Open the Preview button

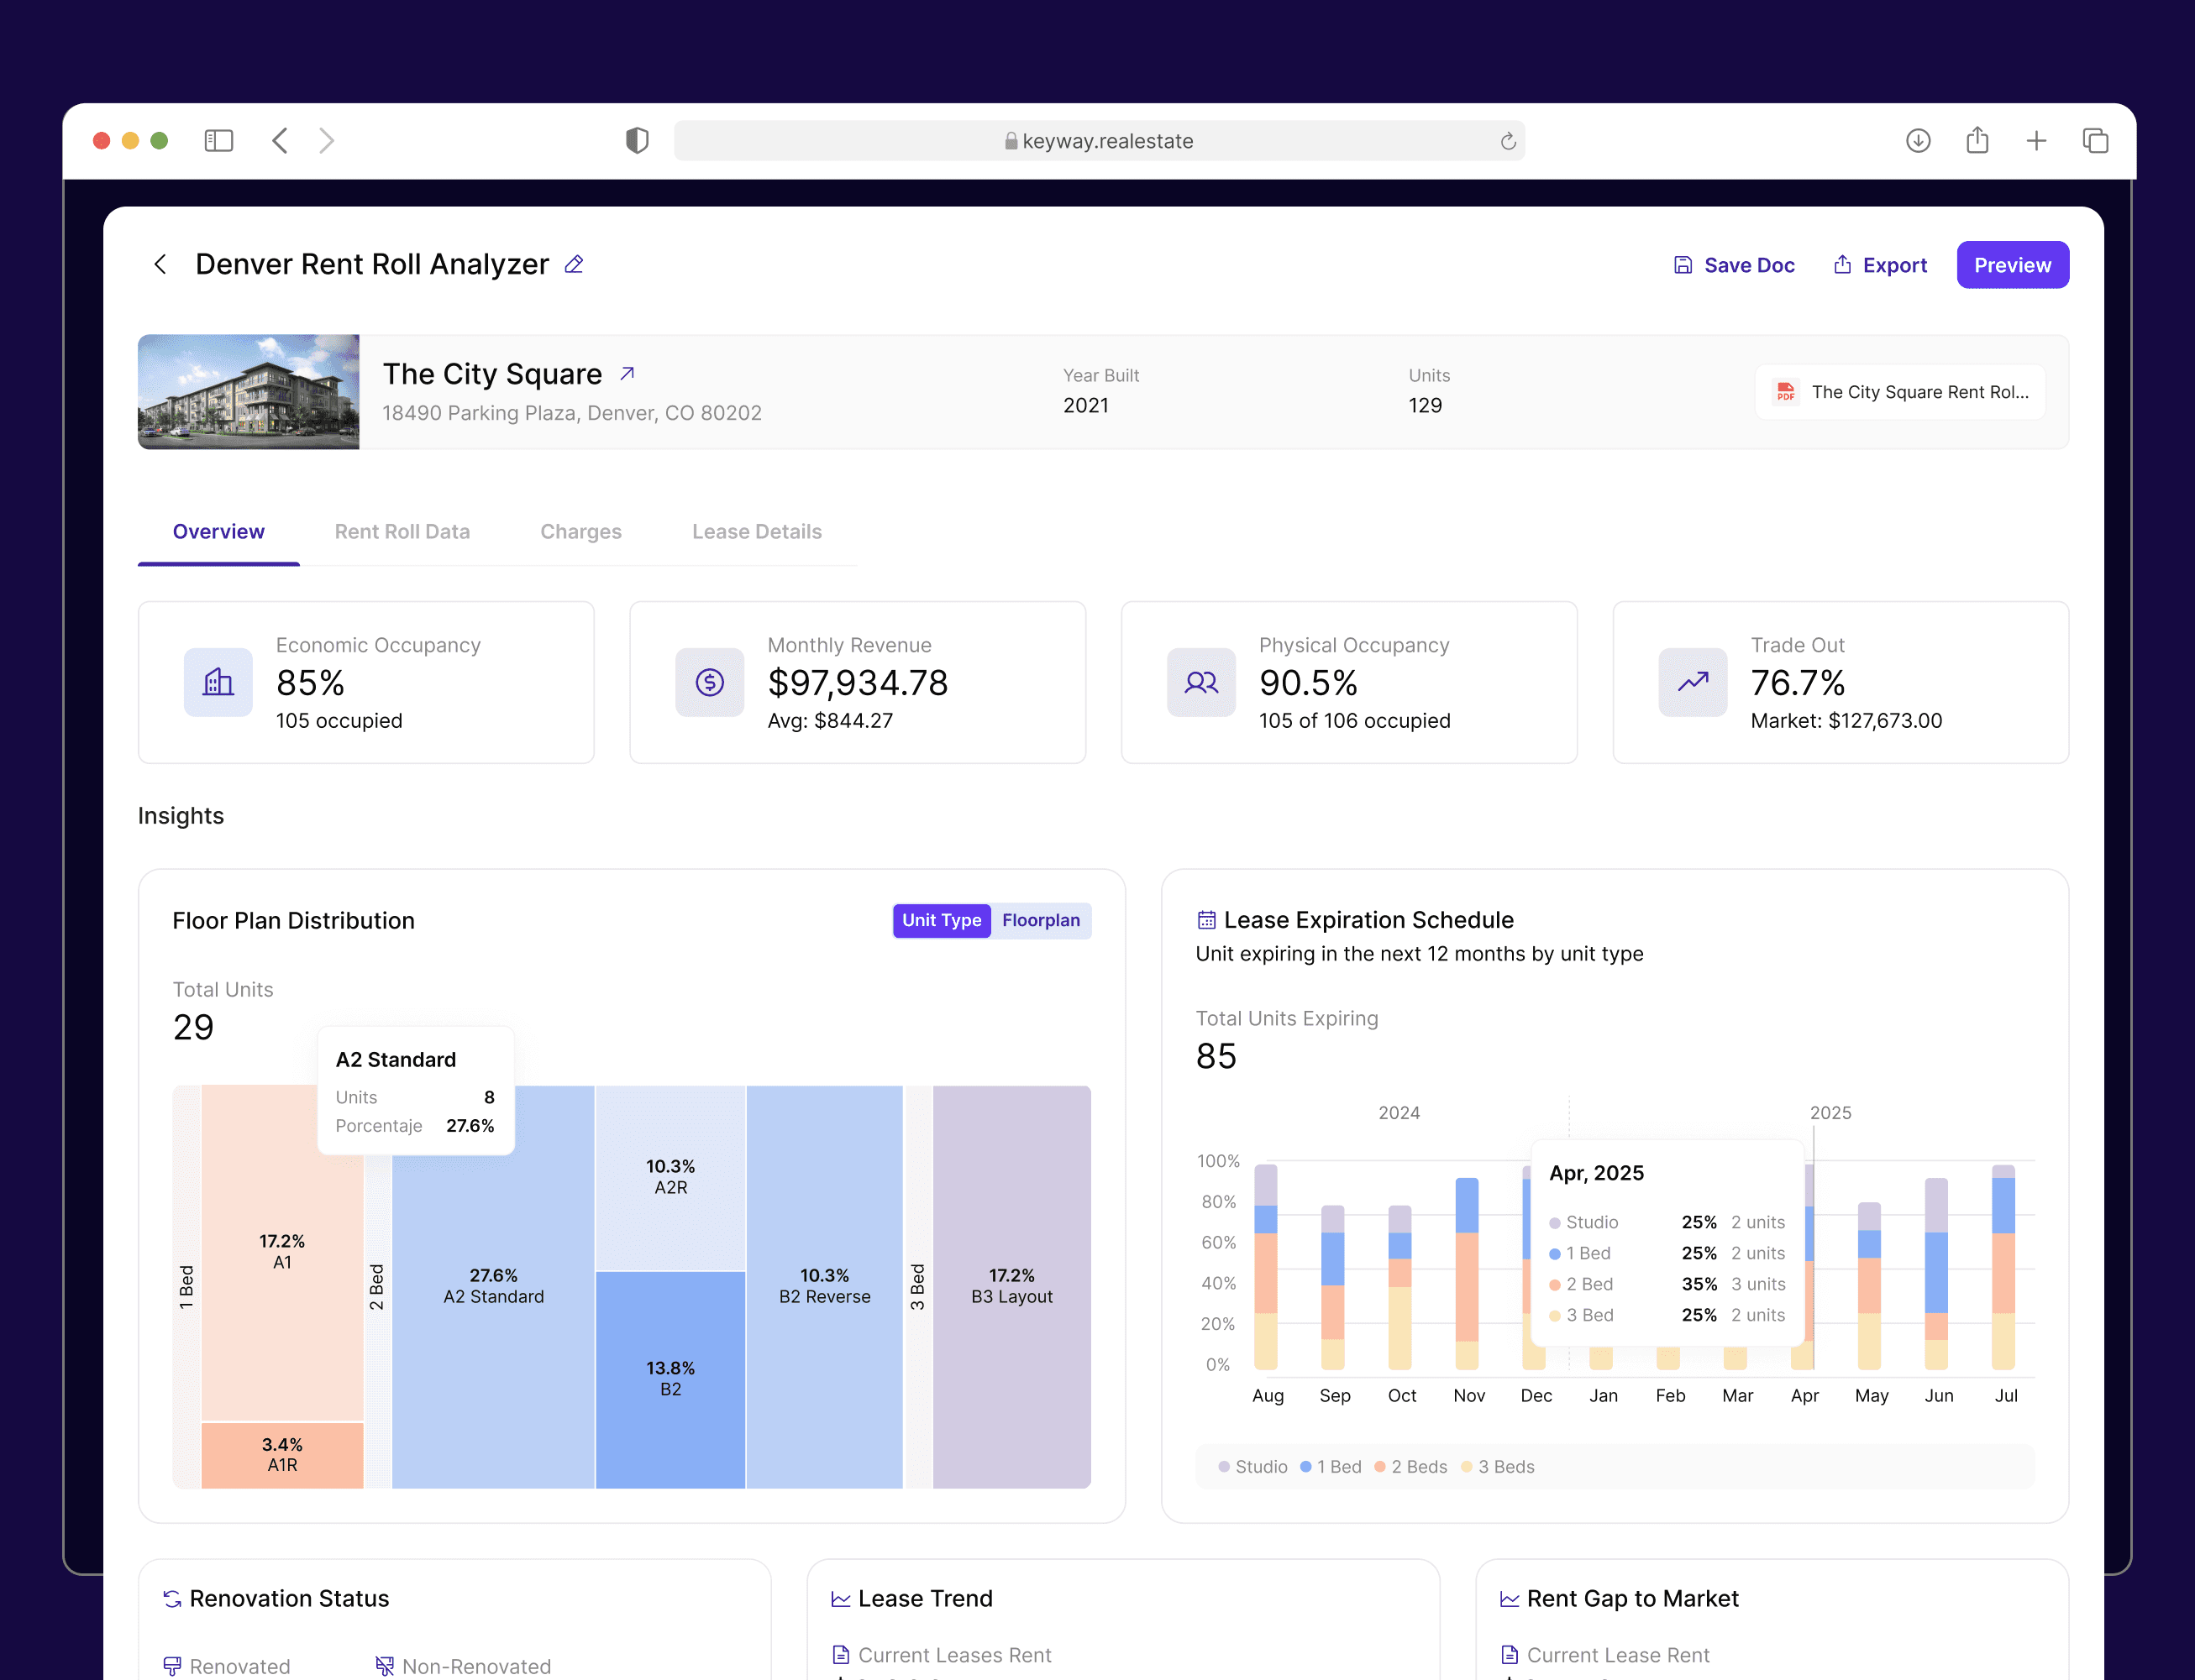(2012, 265)
